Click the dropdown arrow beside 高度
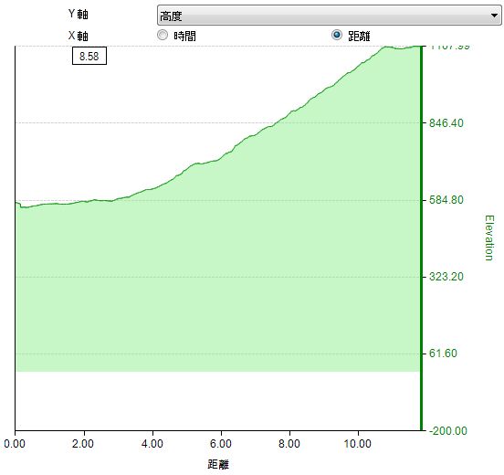 (x=494, y=16)
